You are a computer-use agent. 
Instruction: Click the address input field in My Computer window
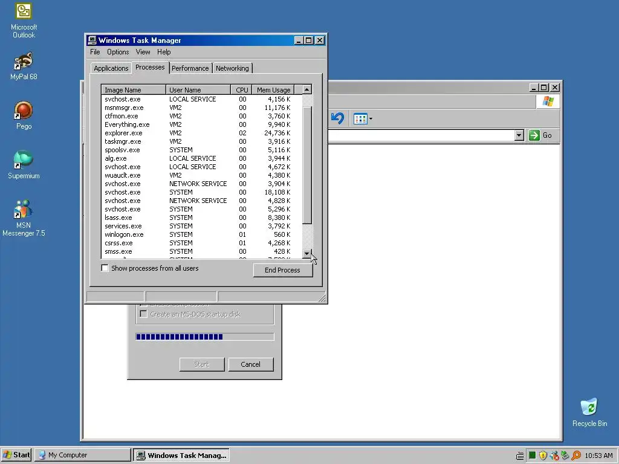421,135
